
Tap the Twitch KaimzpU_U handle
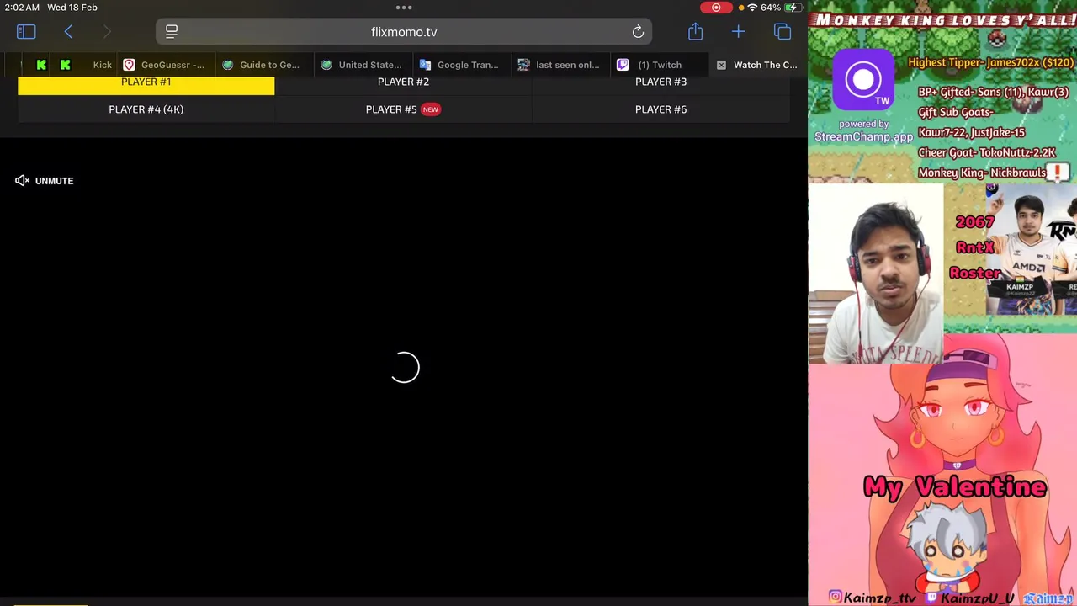pos(968,598)
